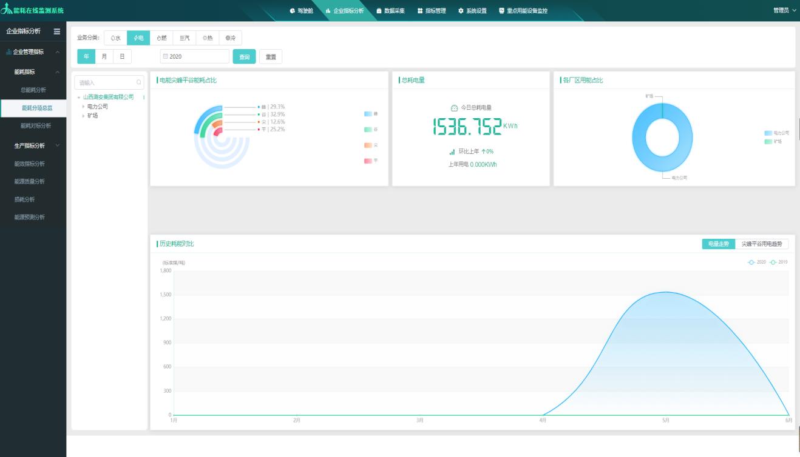Image resolution: width=800 pixels, height=457 pixels.
Task: Collapse the sidebar with the hamburger icon
Action: pos(57,32)
